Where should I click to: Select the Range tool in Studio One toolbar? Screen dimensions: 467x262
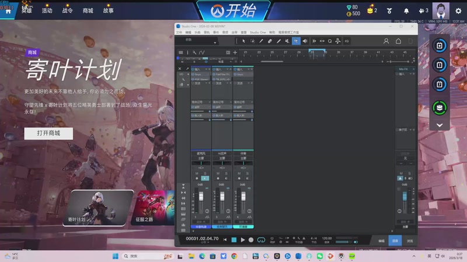coord(253,41)
